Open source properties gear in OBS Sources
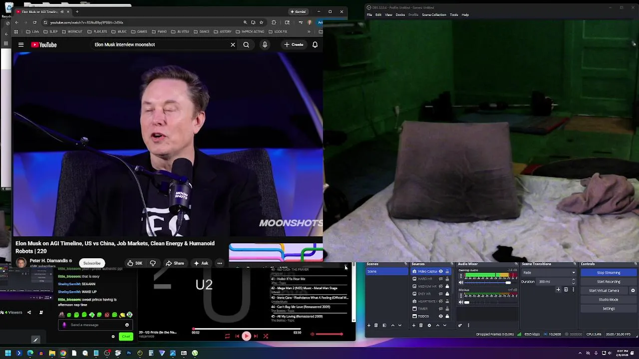 (429, 325)
